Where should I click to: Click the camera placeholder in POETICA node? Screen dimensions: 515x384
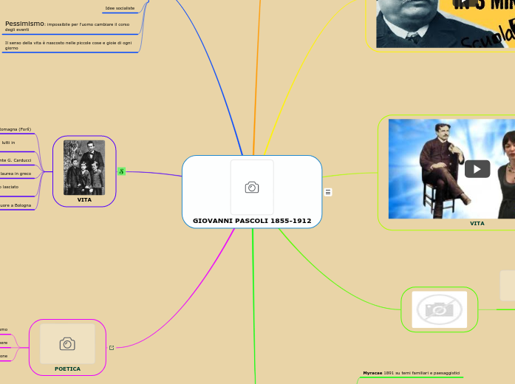tap(67, 344)
